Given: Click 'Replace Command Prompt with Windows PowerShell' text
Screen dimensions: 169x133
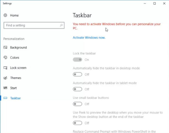Looking at the screenshot, I should tap(114, 131).
